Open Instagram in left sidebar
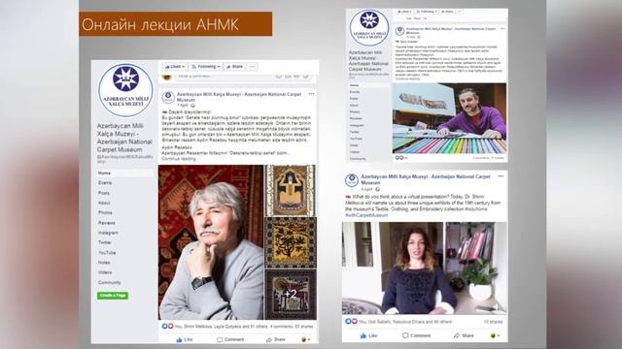Screen dimensions: 622x349 coord(108,233)
